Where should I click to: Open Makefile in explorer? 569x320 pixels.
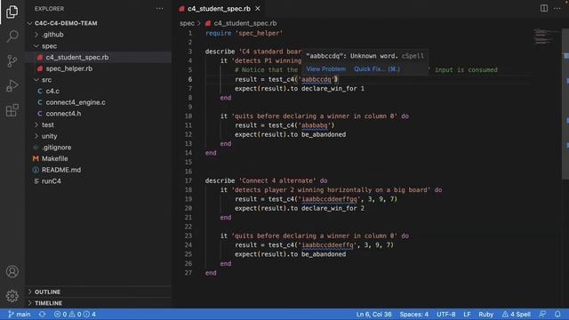(x=99, y=158)
